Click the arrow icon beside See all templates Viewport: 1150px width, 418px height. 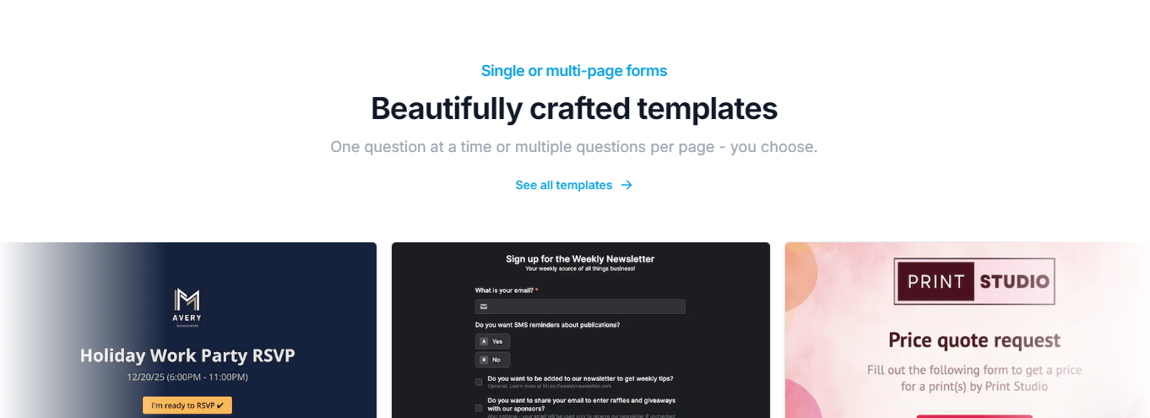pyautogui.click(x=627, y=185)
